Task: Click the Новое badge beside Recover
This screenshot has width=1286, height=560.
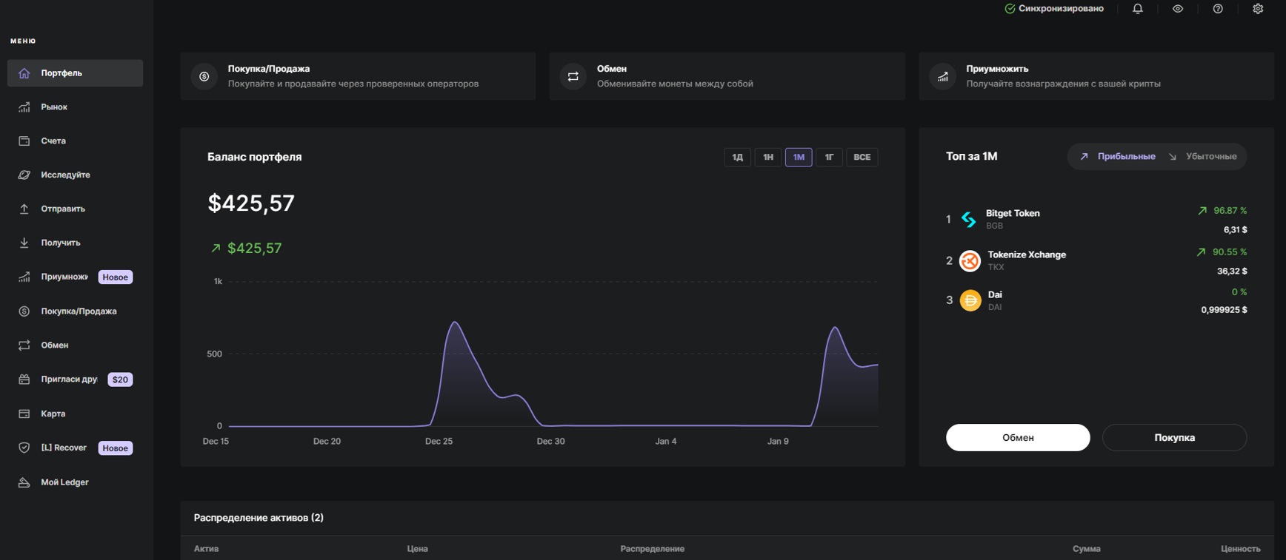Action: point(116,448)
